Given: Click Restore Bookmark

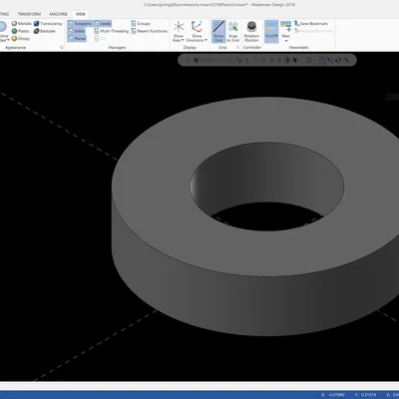Looking at the screenshot, I should 313,31.
